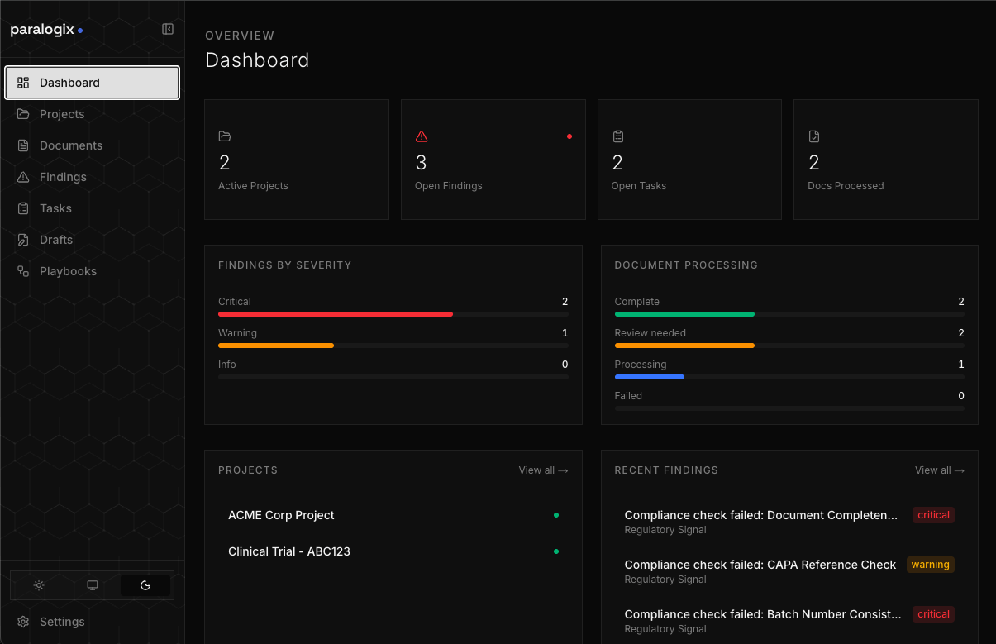Click the Settings gear icon

tap(23, 622)
